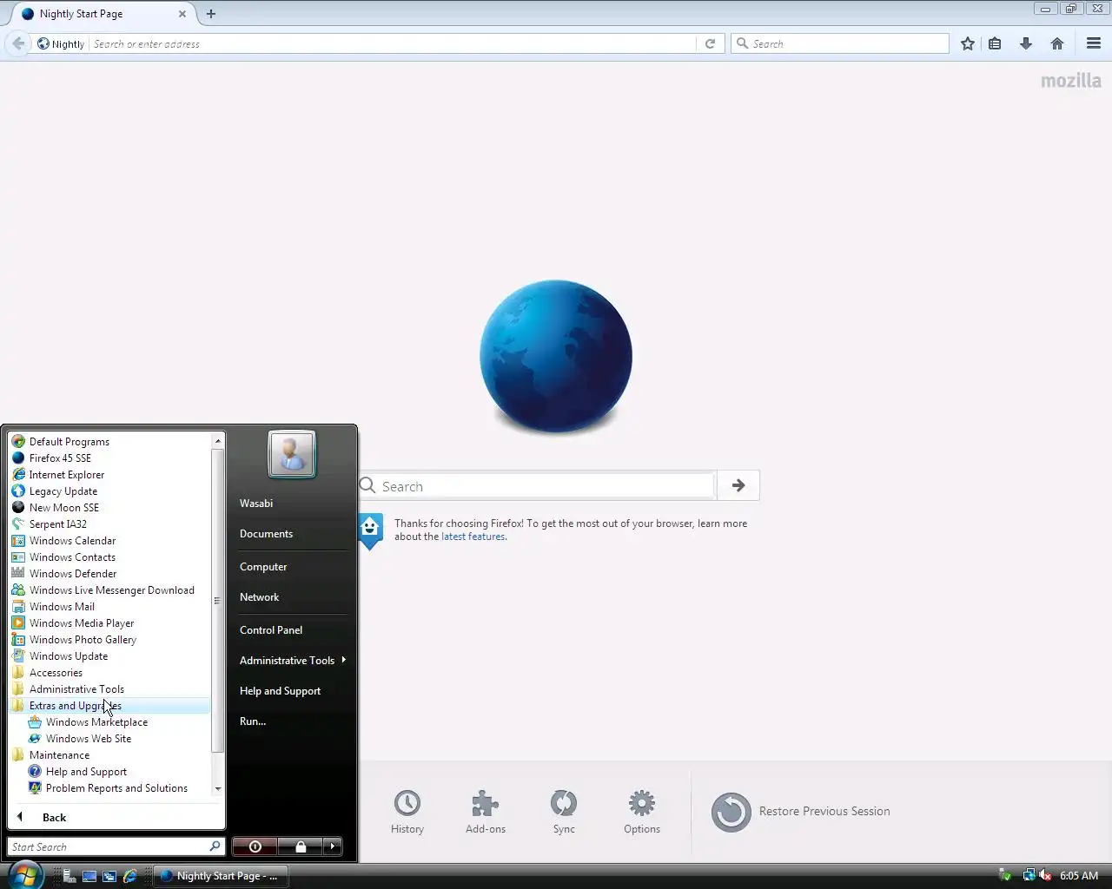The width and height of the screenshot is (1112, 889).
Task: Click the back arrow in Nightly toolbar
Action: coord(18,43)
